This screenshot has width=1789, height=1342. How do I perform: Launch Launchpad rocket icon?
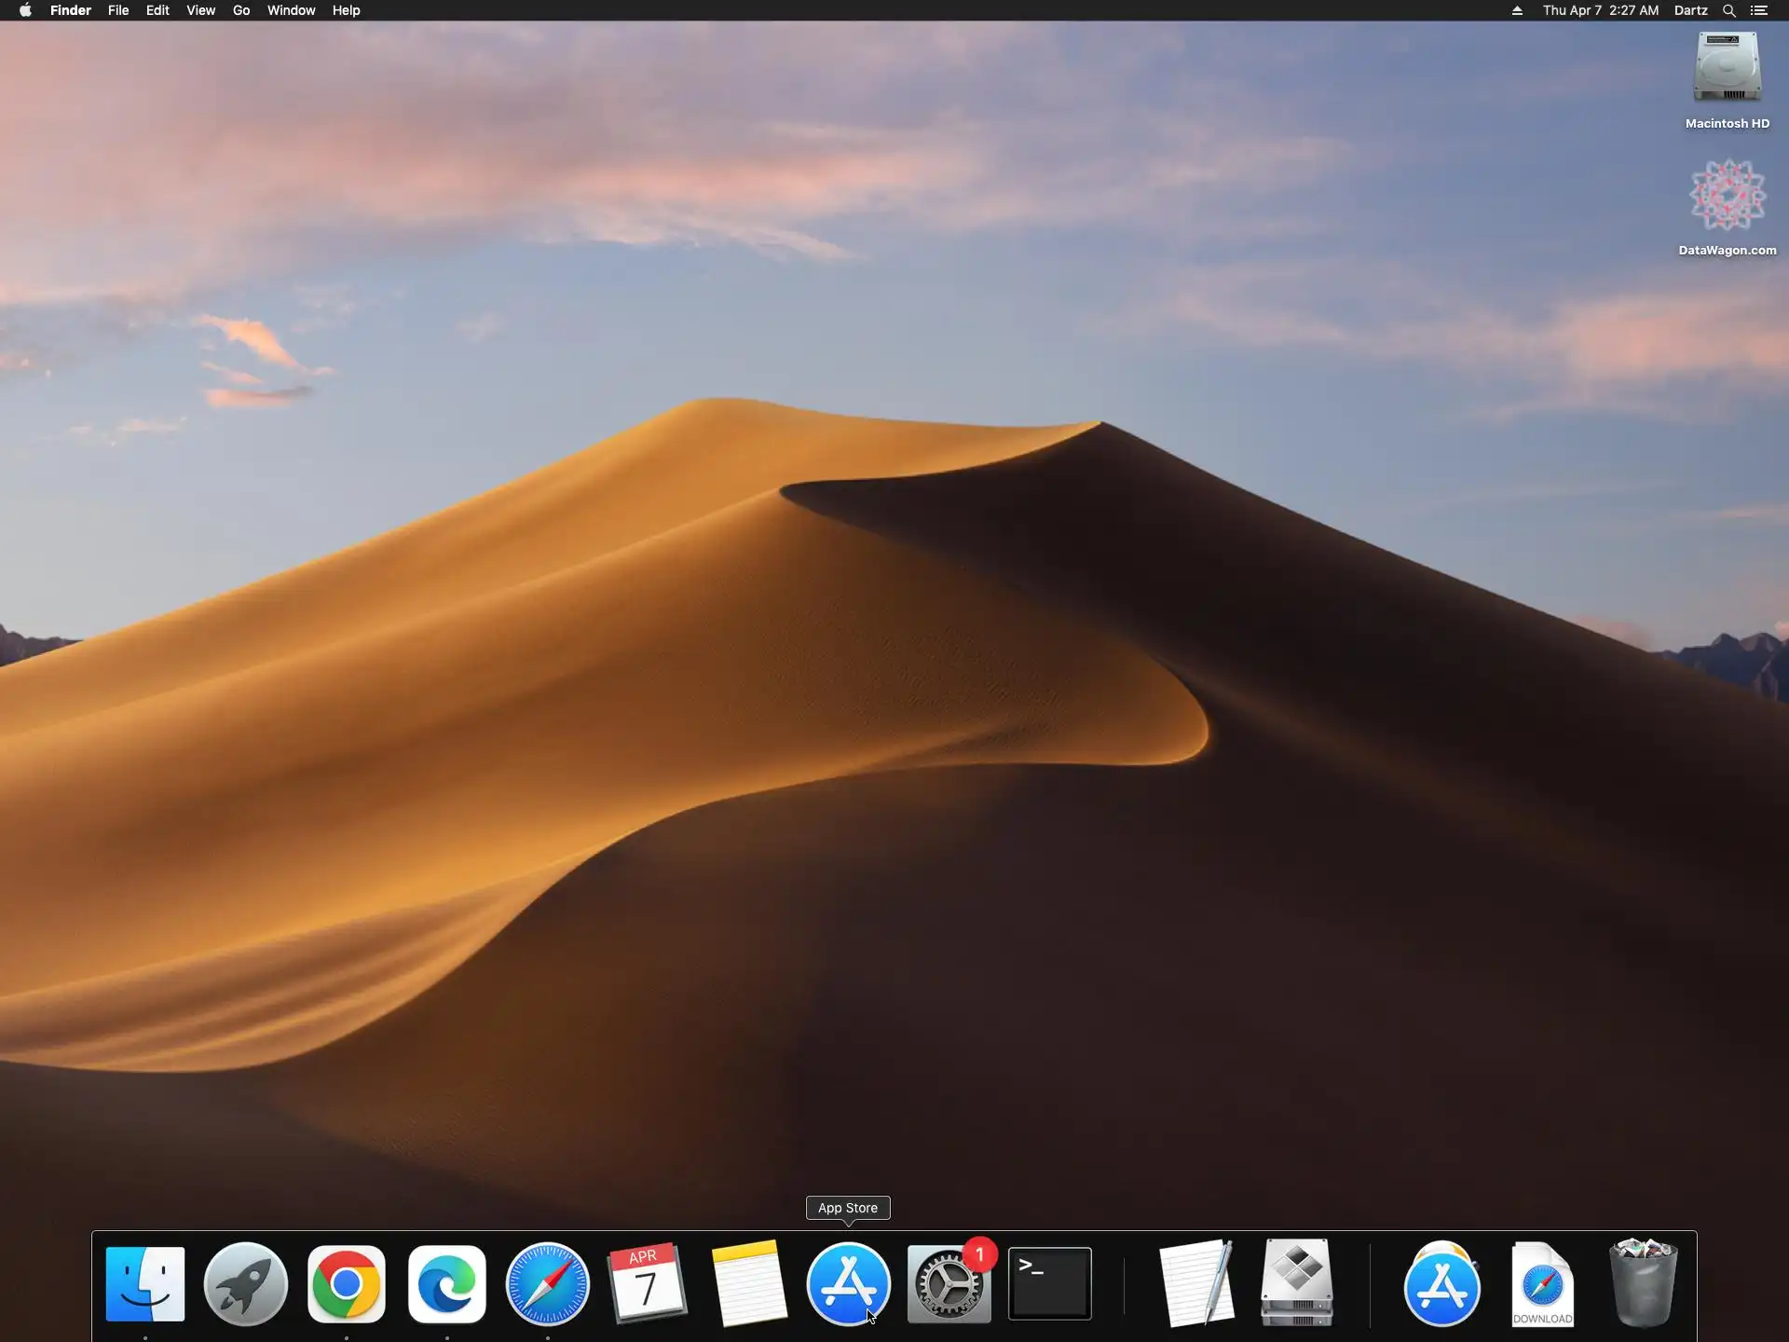pos(246,1284)
